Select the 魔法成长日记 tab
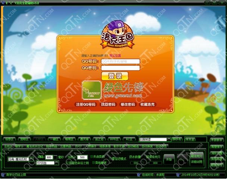 pyautogui.click(x=35, y=146)
